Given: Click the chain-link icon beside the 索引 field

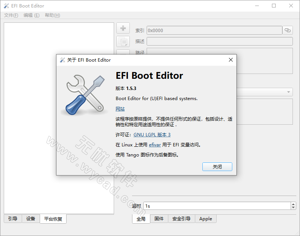Looking at the screenshot, I should point(288,30).
